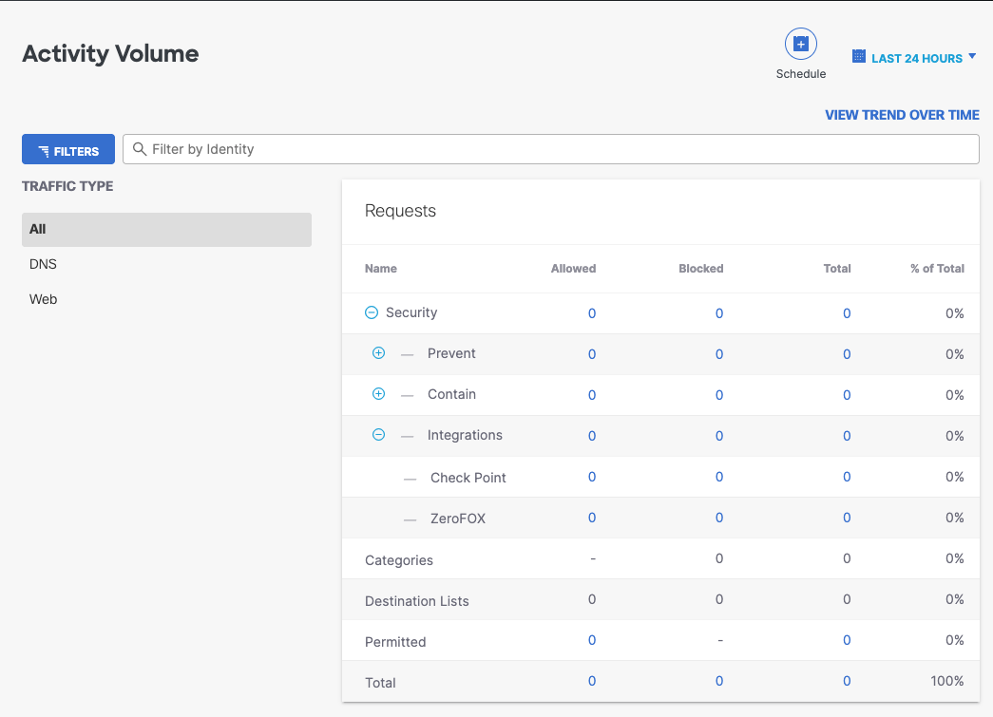
Task: Click ZeroFOX Total count
Action: coord(847,518)
